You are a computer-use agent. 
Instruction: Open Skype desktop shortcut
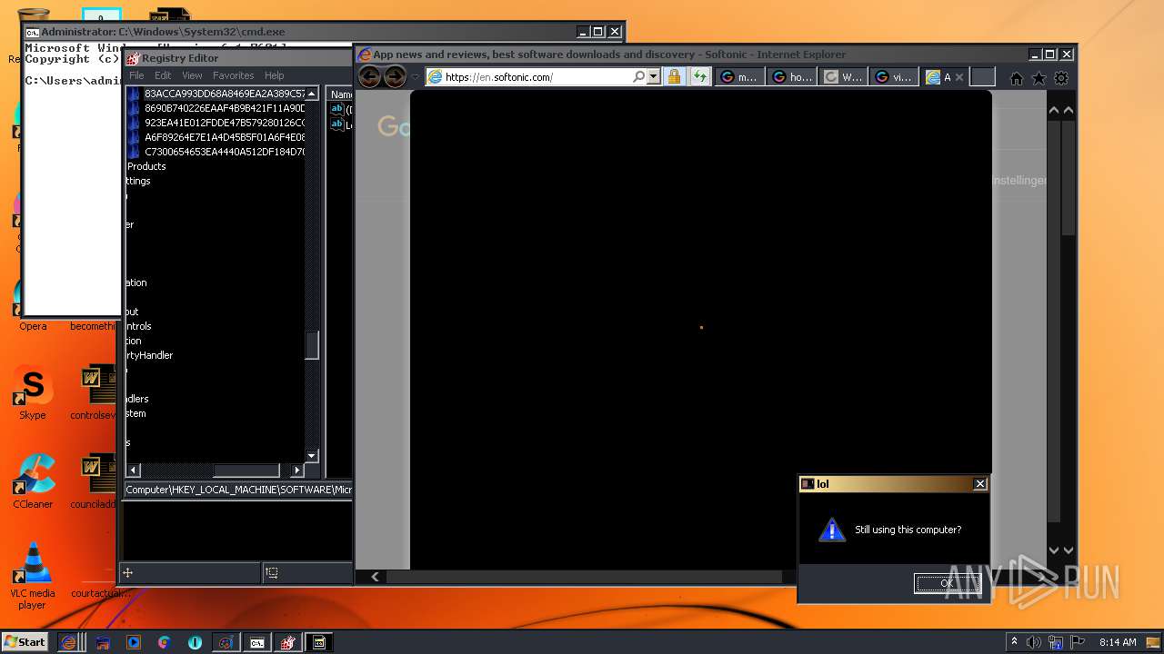click(33, 393)
